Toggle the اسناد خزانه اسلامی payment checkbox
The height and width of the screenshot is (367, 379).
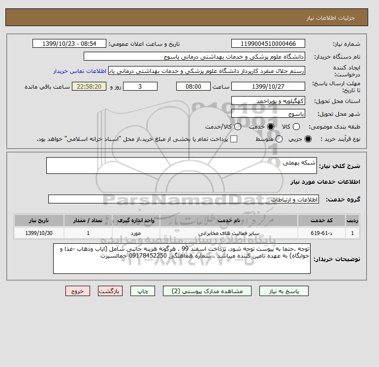click(234, 139)
